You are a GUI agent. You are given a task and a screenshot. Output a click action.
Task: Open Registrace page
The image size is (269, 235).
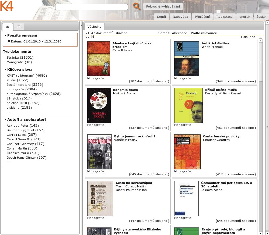tap(224, 17)
